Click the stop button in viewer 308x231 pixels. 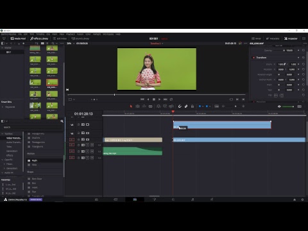point(154,99)
